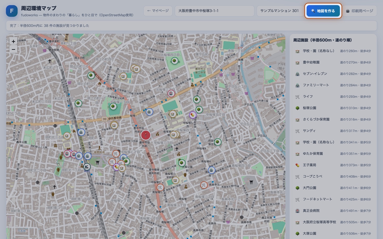Viewport: 383px width, 239px height.
Task: Select the 学校・園（名称なし） row at 道のり341m
Action: tap(333, 142)
